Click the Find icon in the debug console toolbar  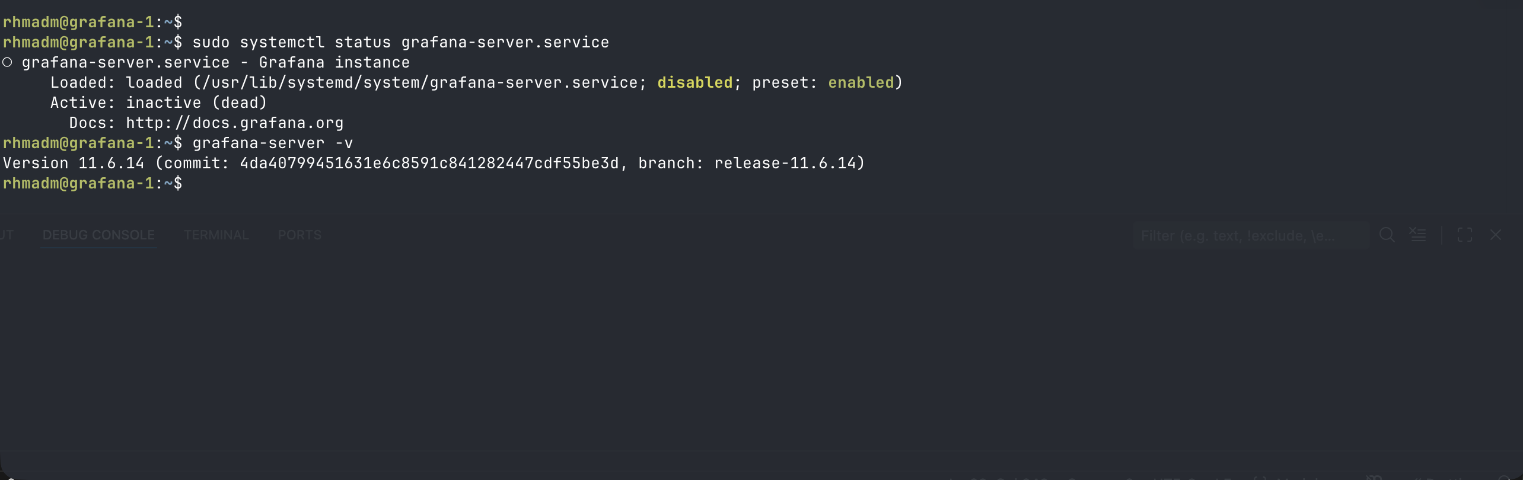tap(1387, 235)
